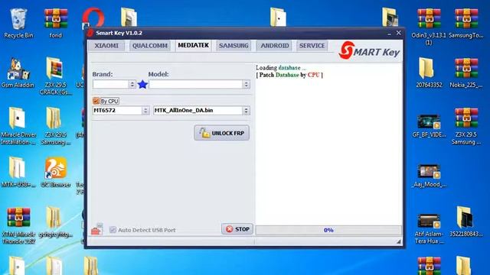Click the window resize grip
The width and height of the screenshot is (490, 275).
coord(399,241)
